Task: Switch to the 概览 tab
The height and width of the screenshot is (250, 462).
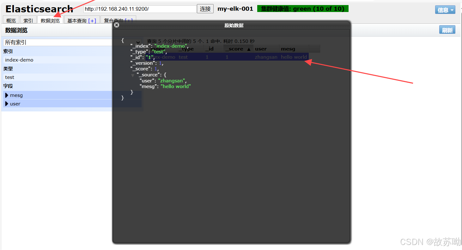Action: (x=11, y=21)
